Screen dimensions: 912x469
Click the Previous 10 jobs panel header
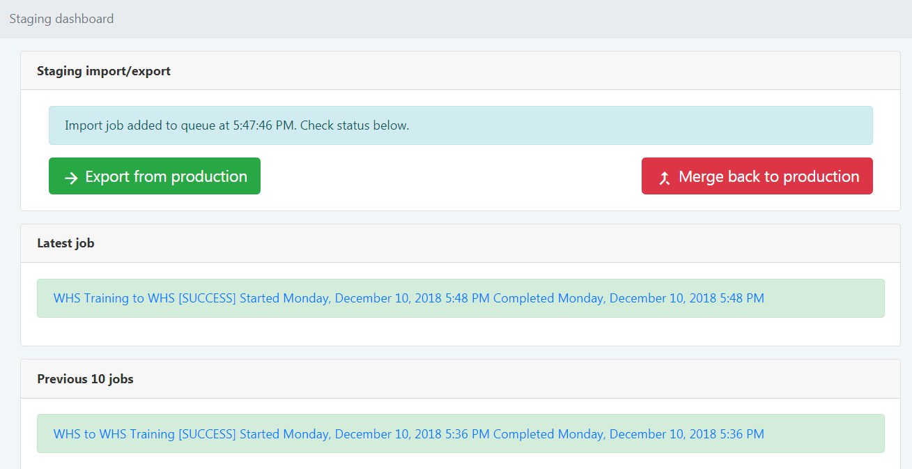point(85,379)
